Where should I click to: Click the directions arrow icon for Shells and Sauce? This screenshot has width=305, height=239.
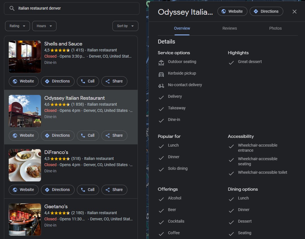click(47, 81)
